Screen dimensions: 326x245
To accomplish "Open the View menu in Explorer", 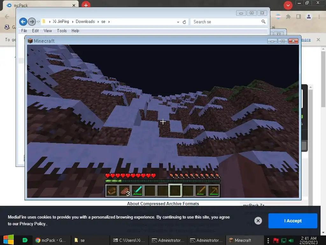I will (x=48, y=31).
